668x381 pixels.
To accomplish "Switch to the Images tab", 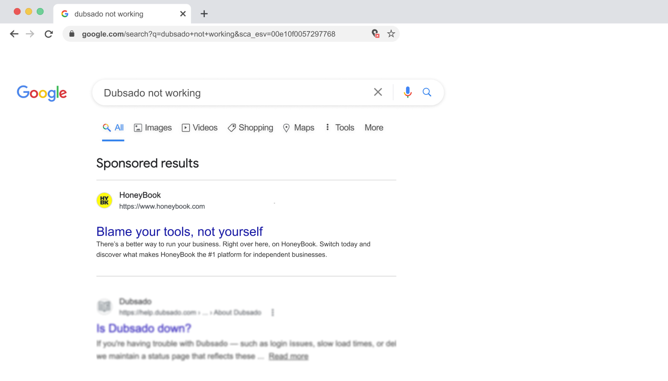I will 153,128.
